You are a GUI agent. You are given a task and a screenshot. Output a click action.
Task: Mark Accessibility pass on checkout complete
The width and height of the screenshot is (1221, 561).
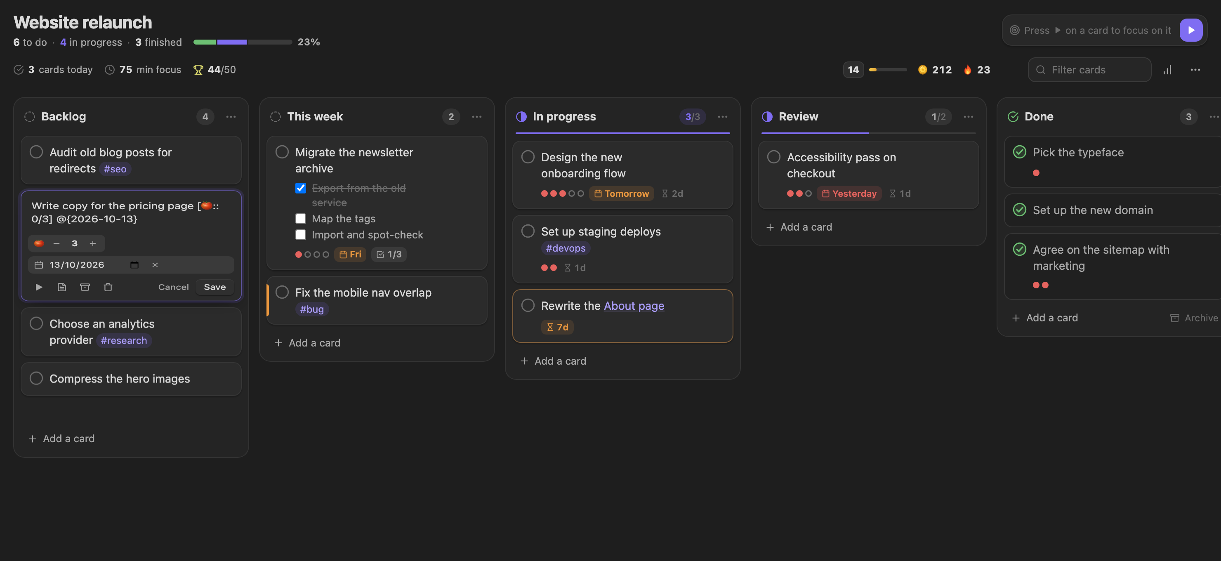773,157
